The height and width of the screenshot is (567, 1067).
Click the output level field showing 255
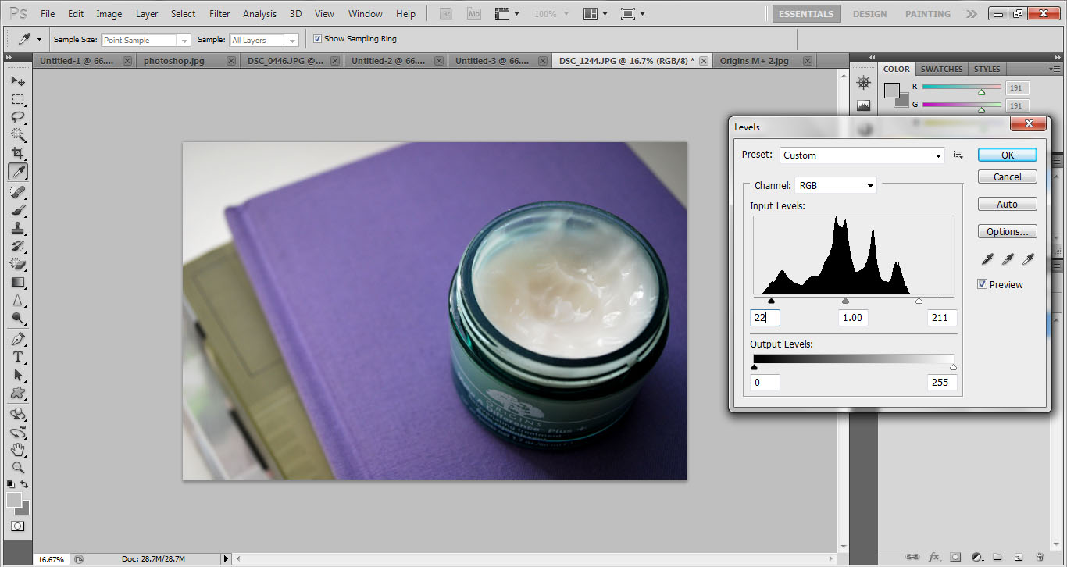(x=942, y=383)
